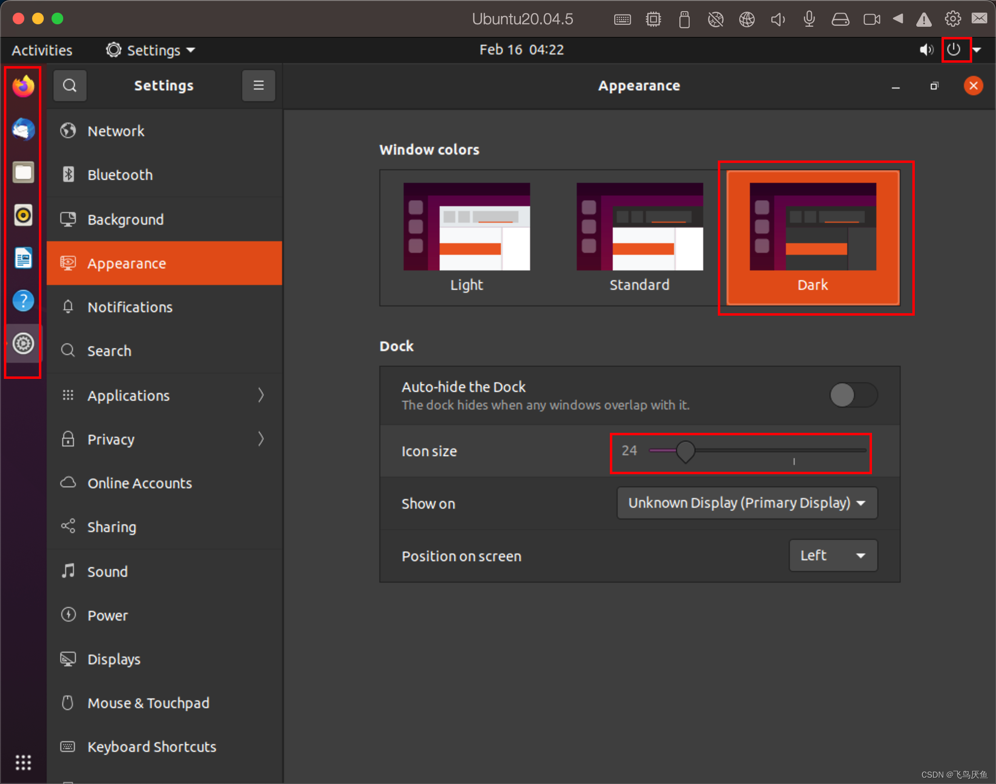Screen dimensions: 996x784
Task: Click the macOS green zoom button
Action: (x=57, y=18)
